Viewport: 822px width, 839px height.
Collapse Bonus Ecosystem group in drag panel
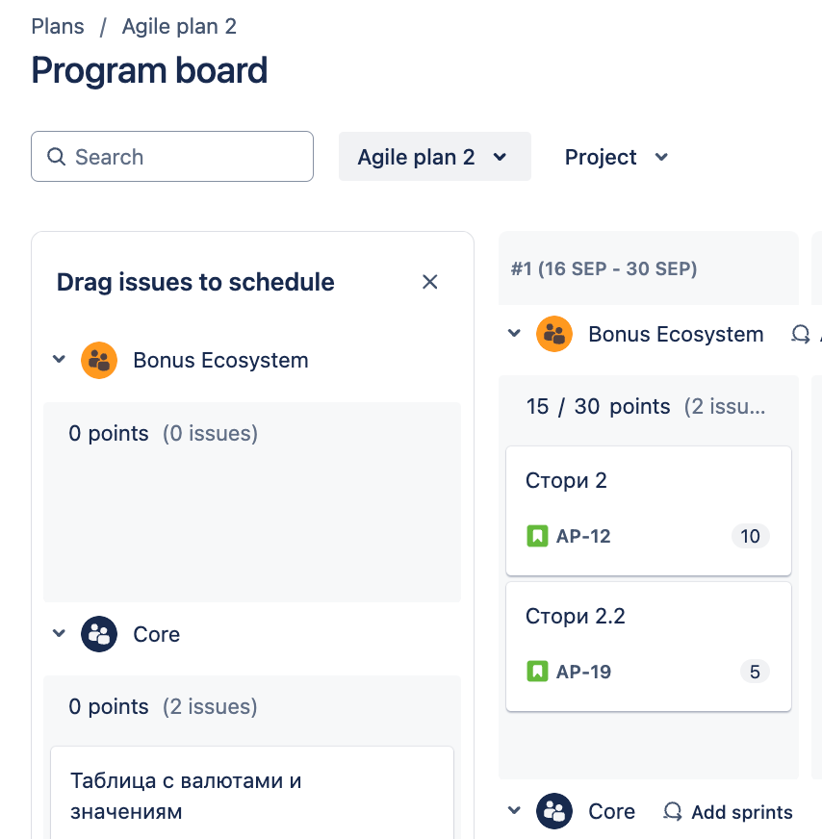[x=59, y=359]
